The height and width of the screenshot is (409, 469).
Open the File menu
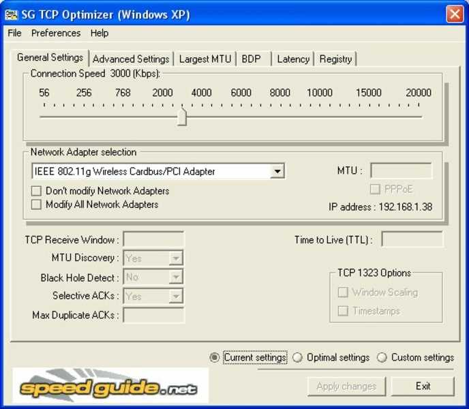[x=14, y=33]
